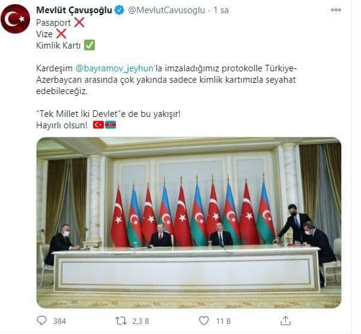This screenshot has width=361, height=334.
Task: Like the tweet with the heart icon
Action: point(204,321)
